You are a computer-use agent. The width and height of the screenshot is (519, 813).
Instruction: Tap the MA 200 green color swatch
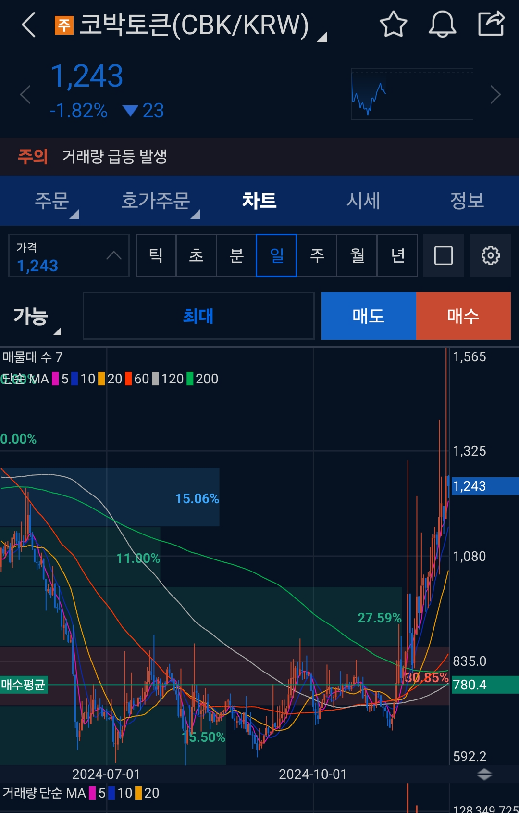(x=190, y=379)
